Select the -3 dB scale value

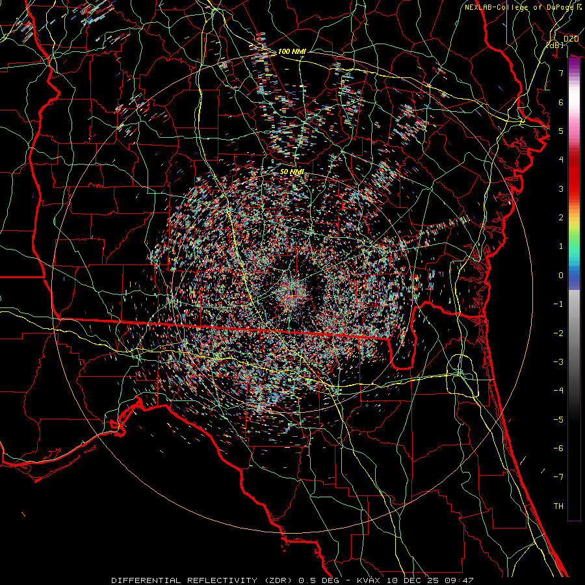558,362
